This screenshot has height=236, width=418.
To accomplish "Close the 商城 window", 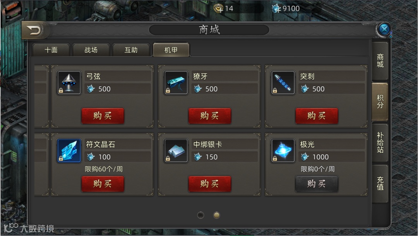I will coord(384,29).
